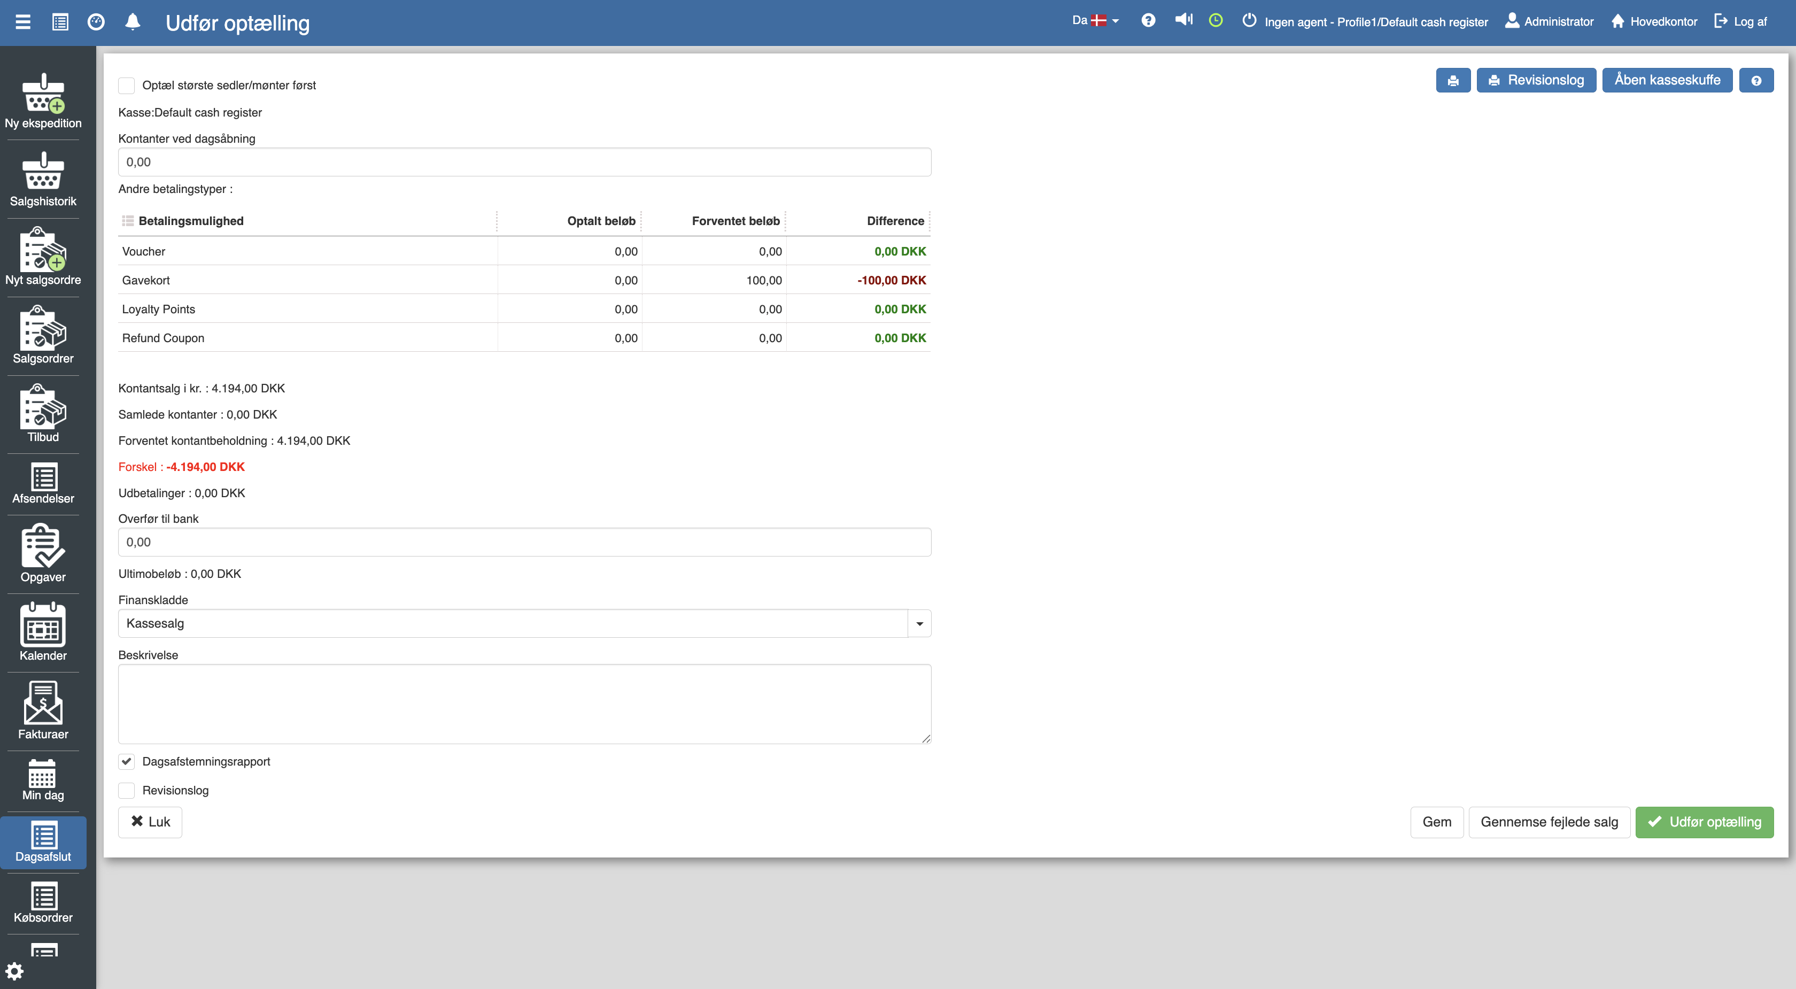
Task: Open settings gear icon in sidebar
Action: point(14,971)
